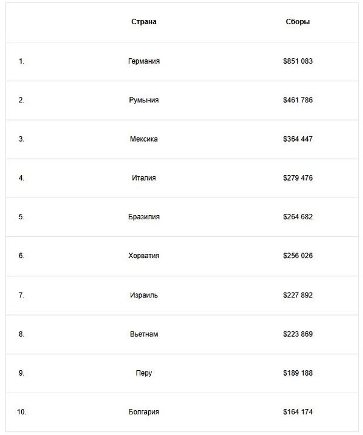
Task: Select the Бразилия row name
Action: pos(144,217)
